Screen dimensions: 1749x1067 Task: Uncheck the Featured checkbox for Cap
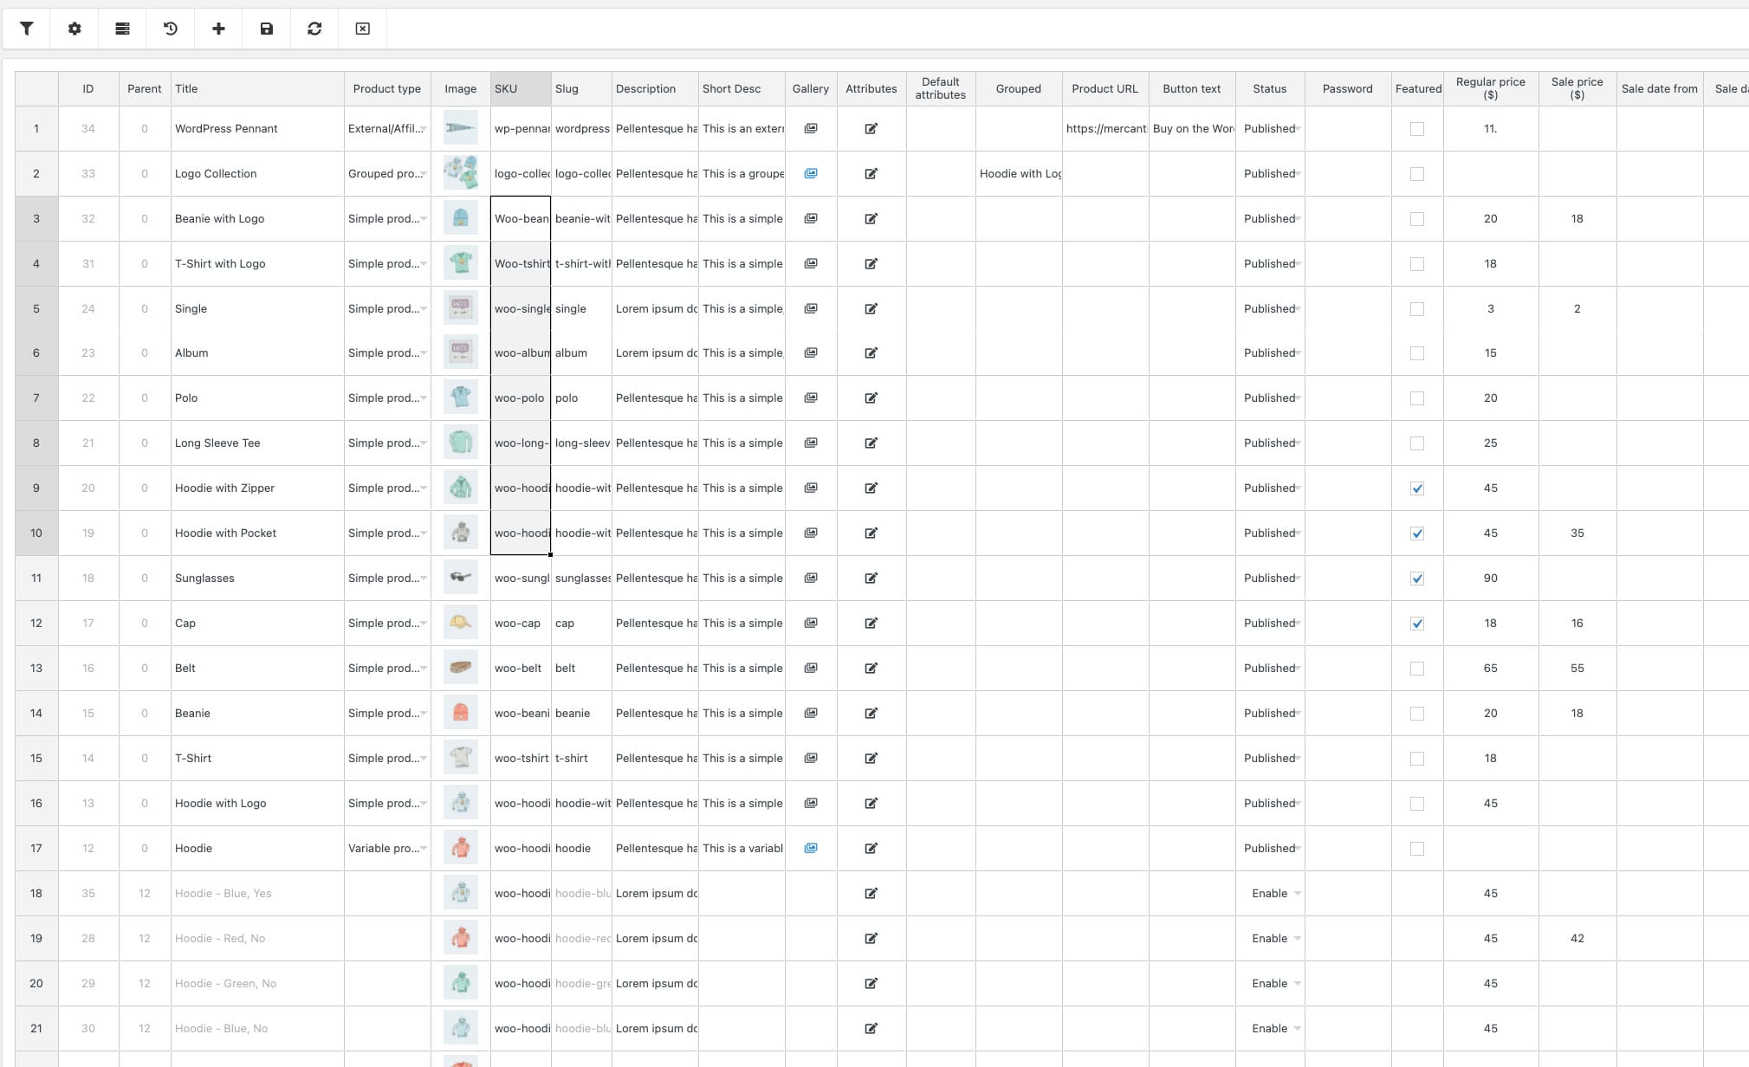coord(1417,623)
